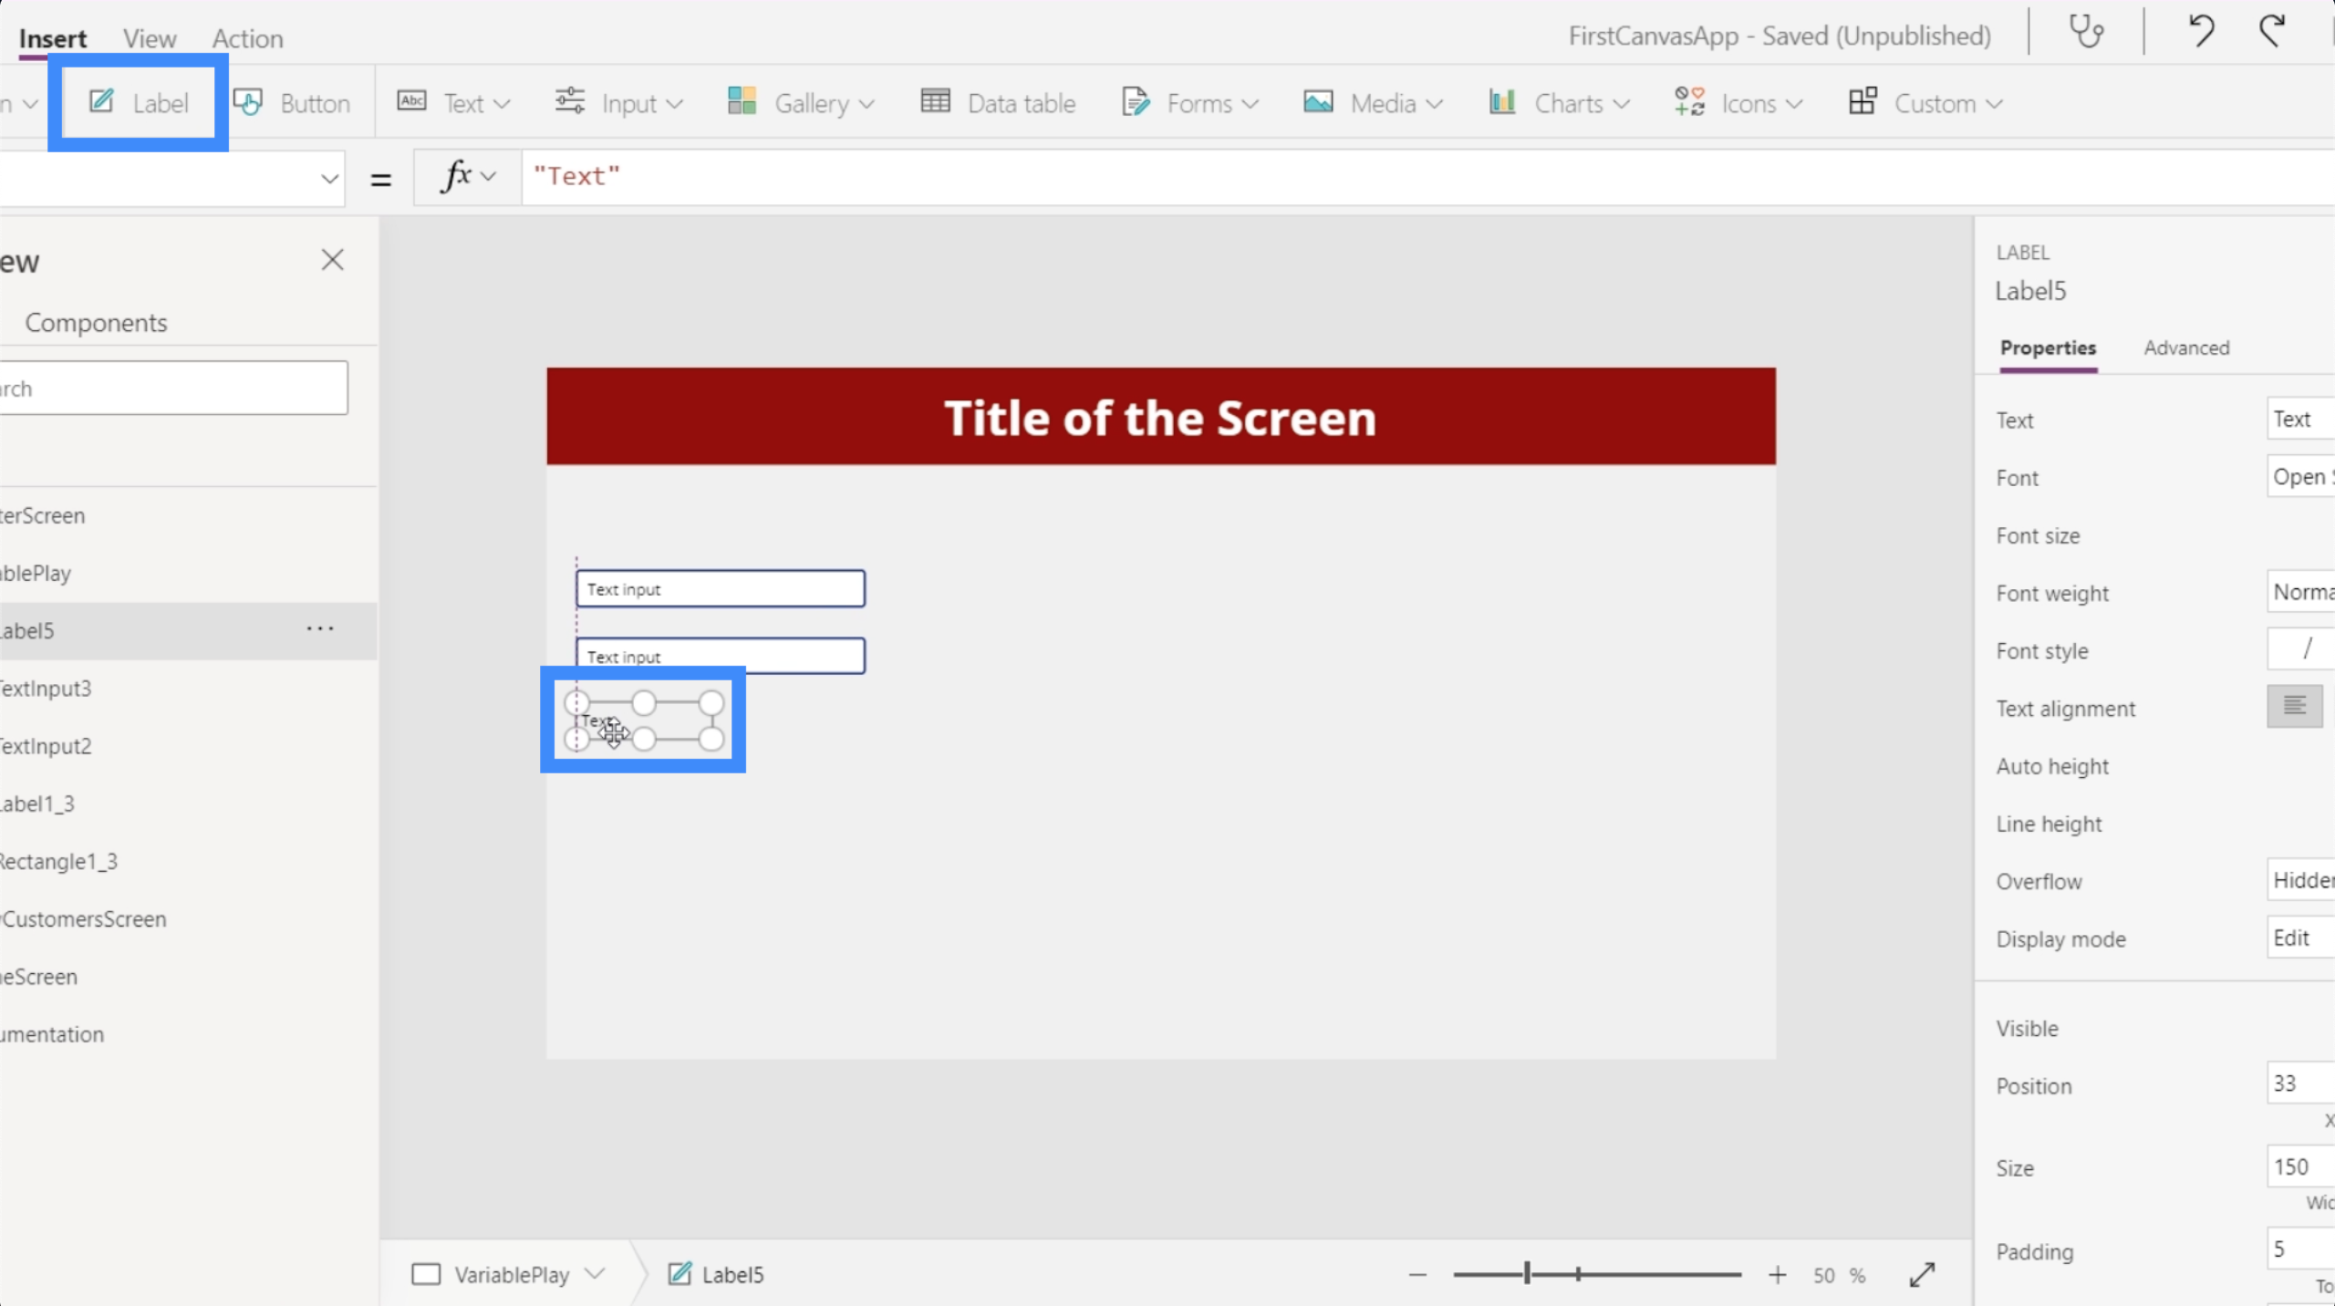Close the Tree view panel
The image size is (2335, 1306).
[x=332, y=260]
